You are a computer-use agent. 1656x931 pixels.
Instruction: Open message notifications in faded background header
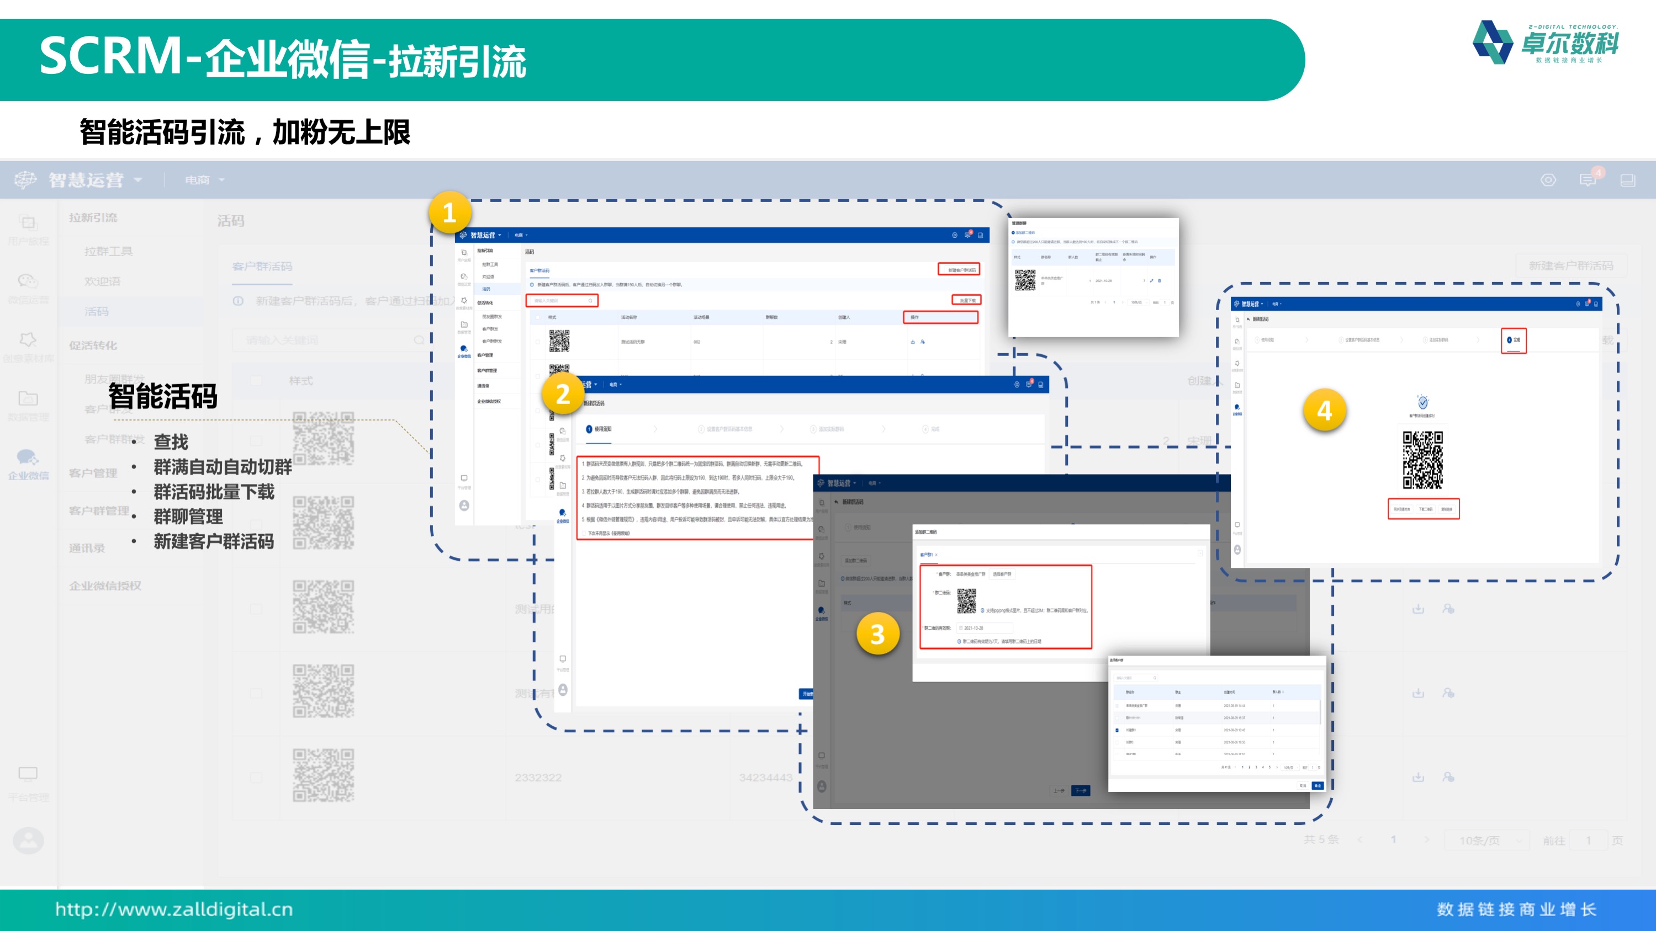[1587, 180]
